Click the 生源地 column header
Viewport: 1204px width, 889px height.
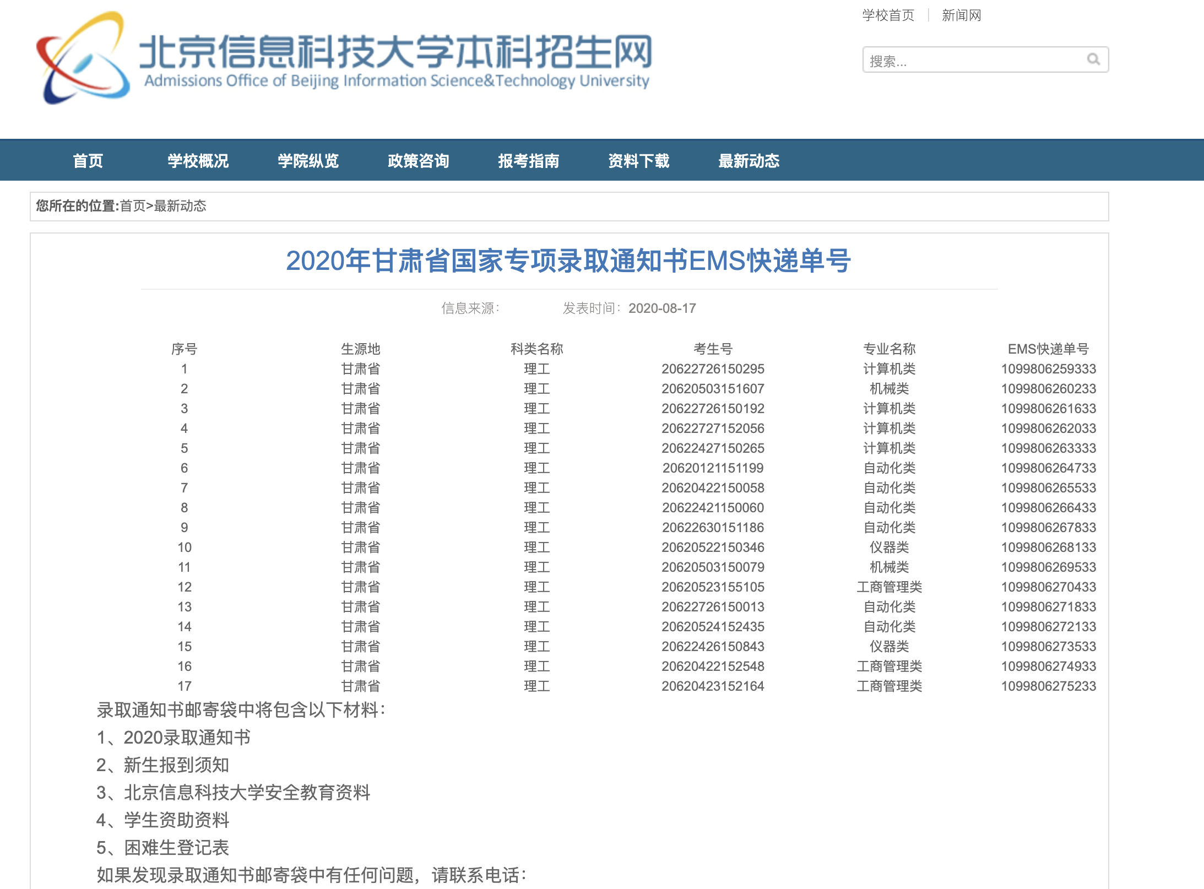(x=361, y=349)
